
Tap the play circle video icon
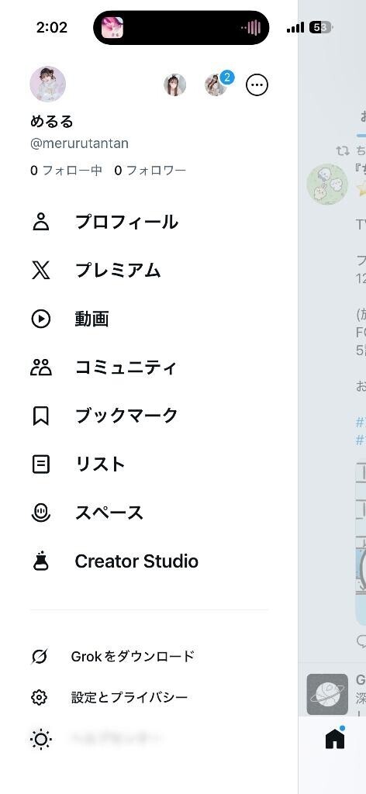41,319
